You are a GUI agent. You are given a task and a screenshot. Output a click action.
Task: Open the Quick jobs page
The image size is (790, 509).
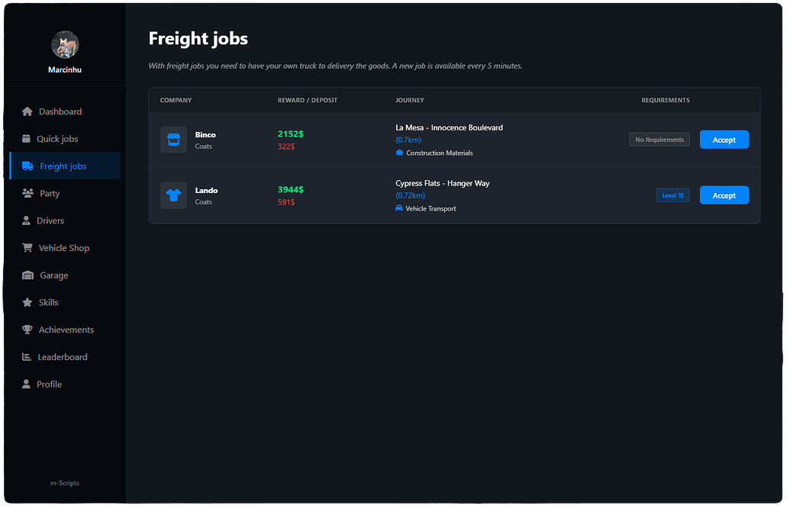pyautogui.click(x=64, y=139)
